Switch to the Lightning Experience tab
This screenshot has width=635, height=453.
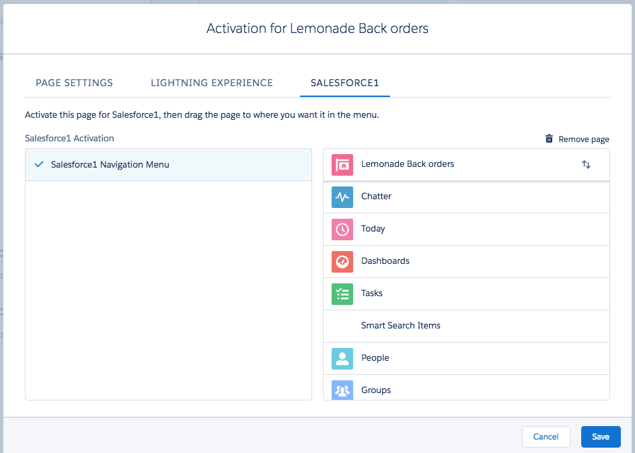click(x=211, y=83)
